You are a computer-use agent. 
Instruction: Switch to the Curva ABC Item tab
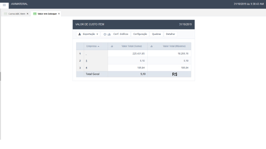coord(16,14)
